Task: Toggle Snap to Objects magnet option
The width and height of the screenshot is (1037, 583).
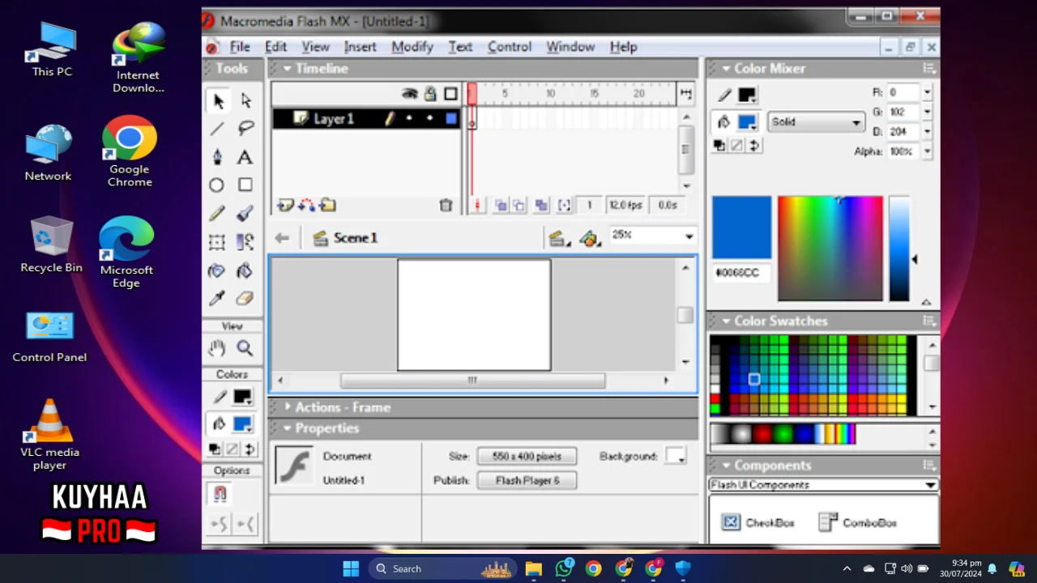Action: [x=220, y=493]
